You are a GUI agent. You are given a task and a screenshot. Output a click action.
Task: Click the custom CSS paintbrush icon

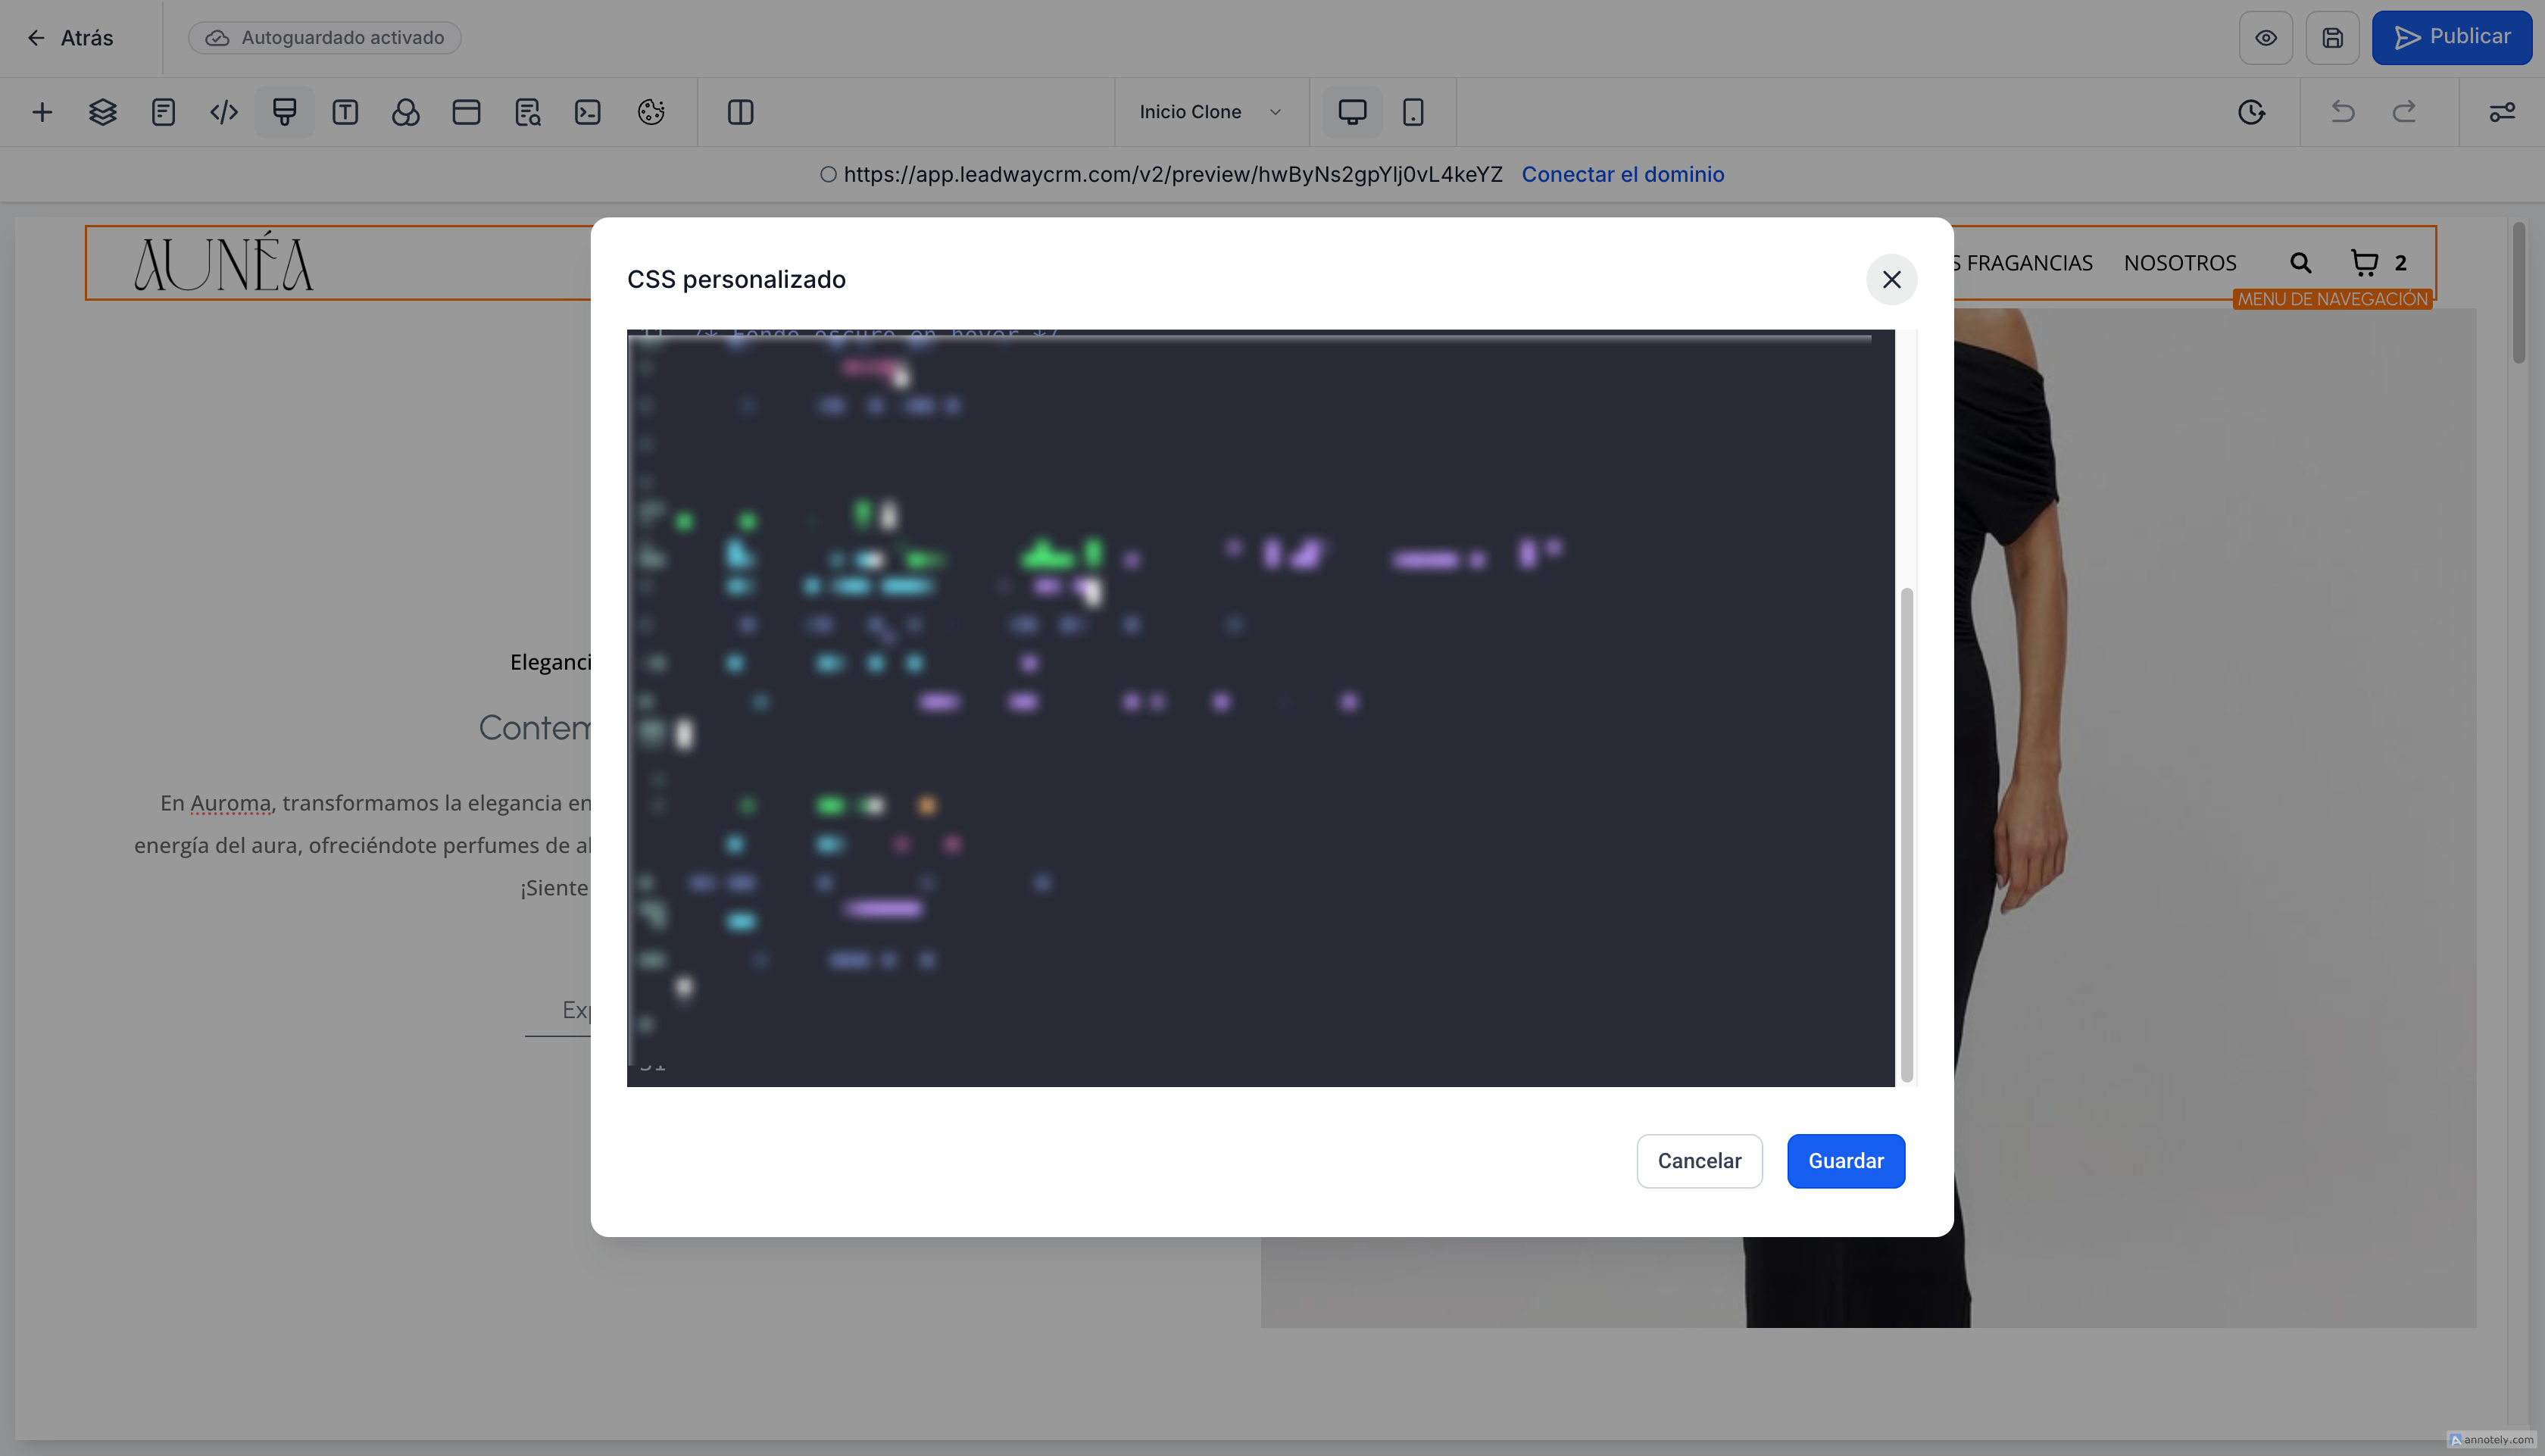[285, 112]
